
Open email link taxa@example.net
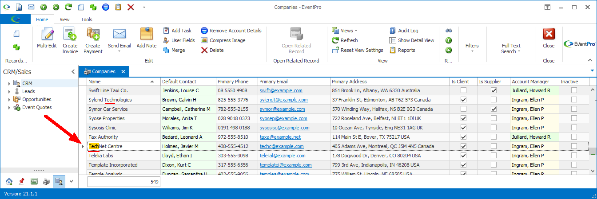(280, 137)
